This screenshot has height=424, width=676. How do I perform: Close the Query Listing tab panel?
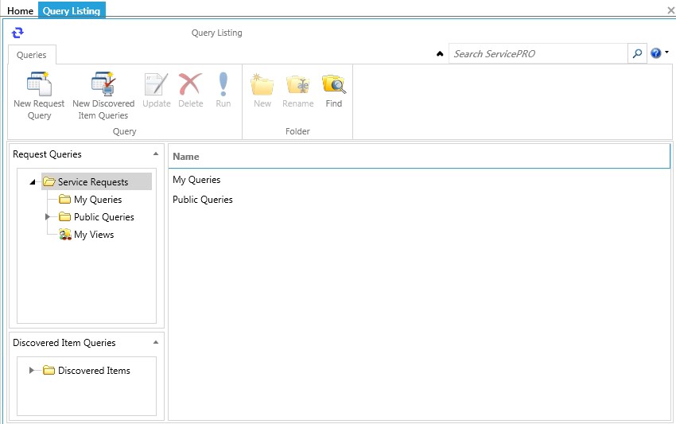[670, 10]
